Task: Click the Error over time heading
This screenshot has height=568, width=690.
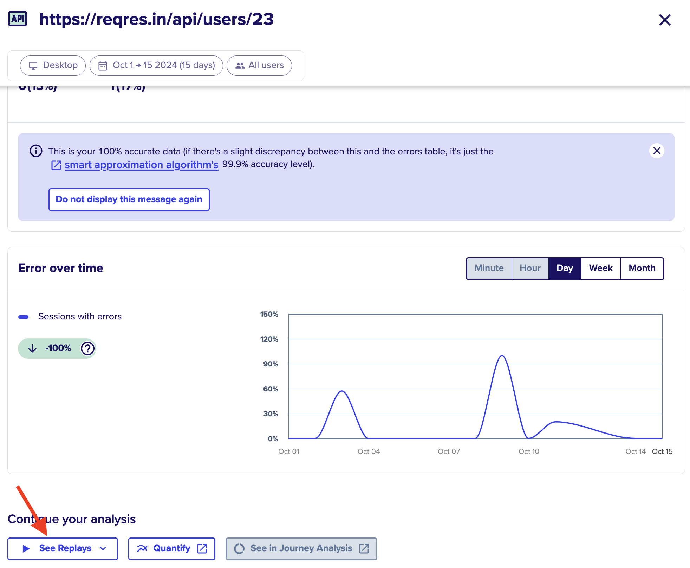Action: click(x=61, y=268)
